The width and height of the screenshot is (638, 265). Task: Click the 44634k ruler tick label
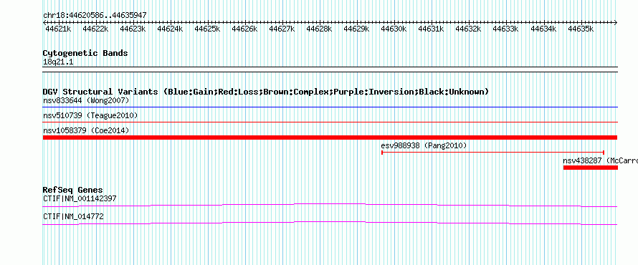point(543,29)
